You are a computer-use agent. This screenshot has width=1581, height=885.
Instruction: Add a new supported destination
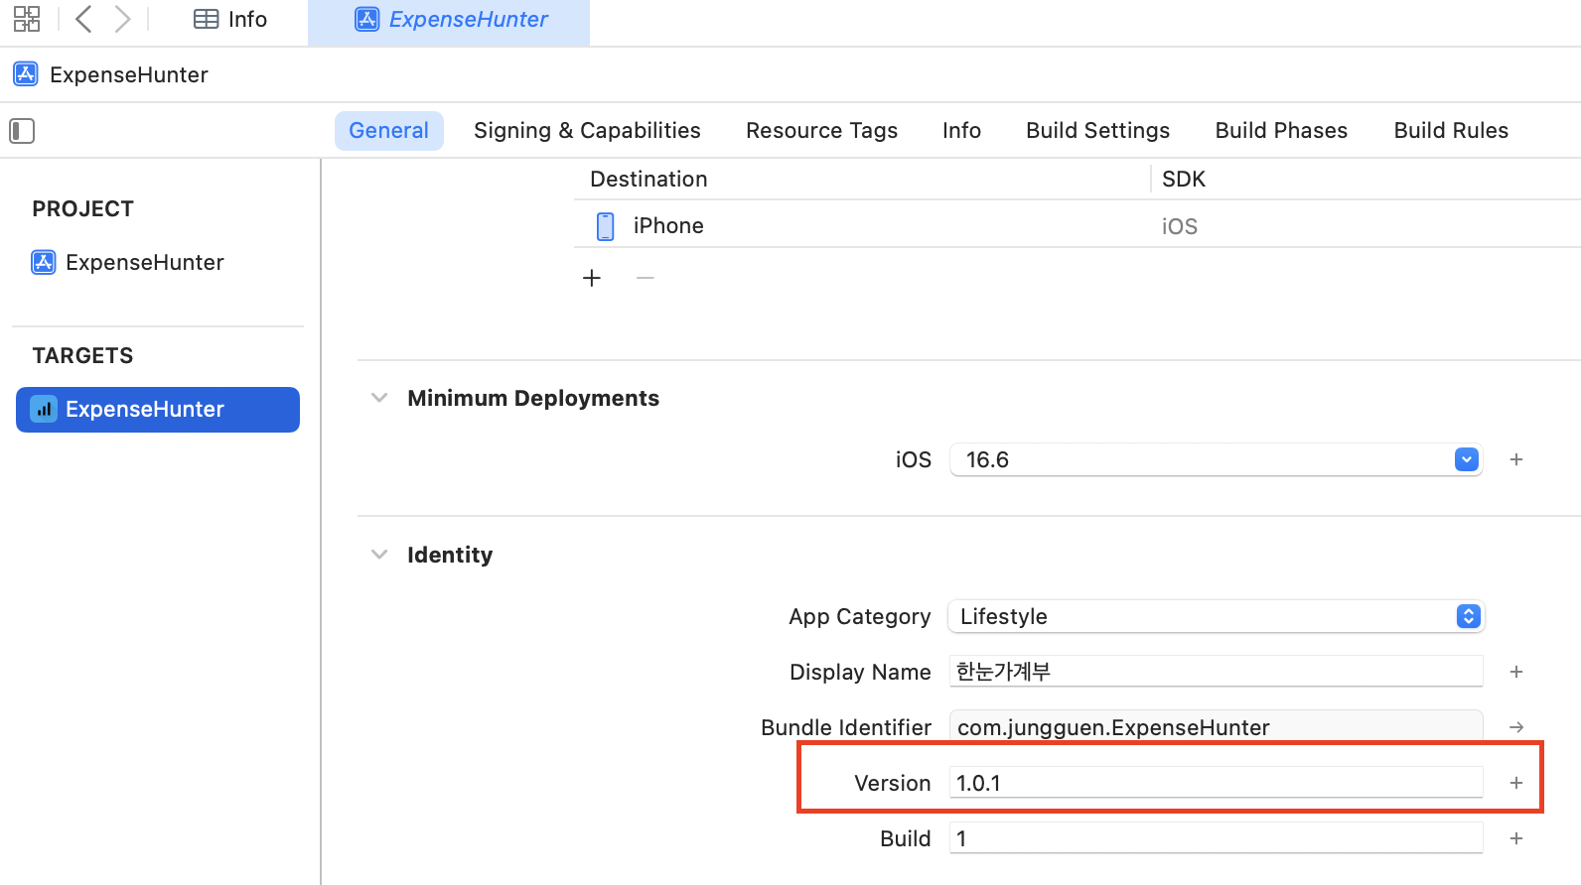[x=592, y=278]
